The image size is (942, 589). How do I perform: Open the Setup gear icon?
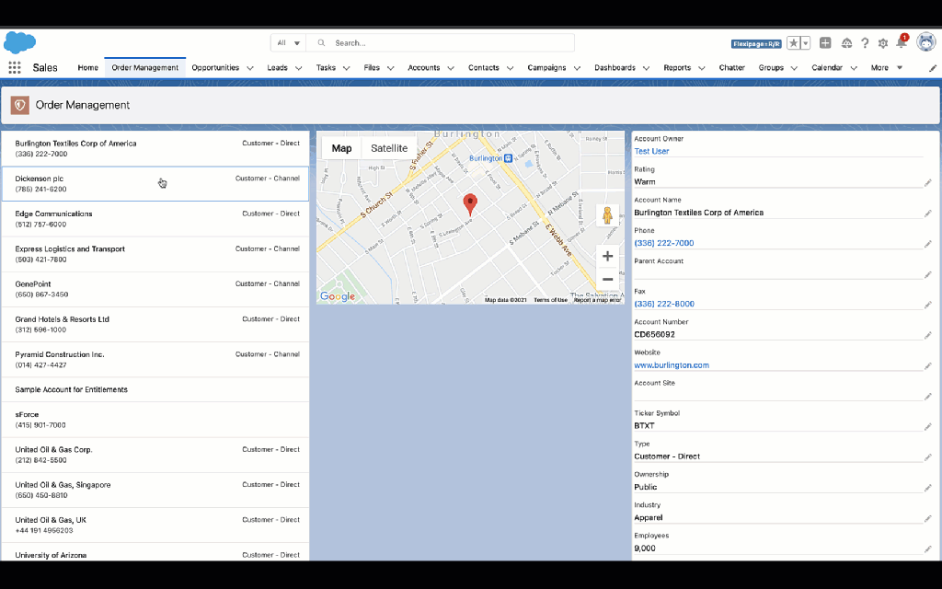click(x=883, y=43)
